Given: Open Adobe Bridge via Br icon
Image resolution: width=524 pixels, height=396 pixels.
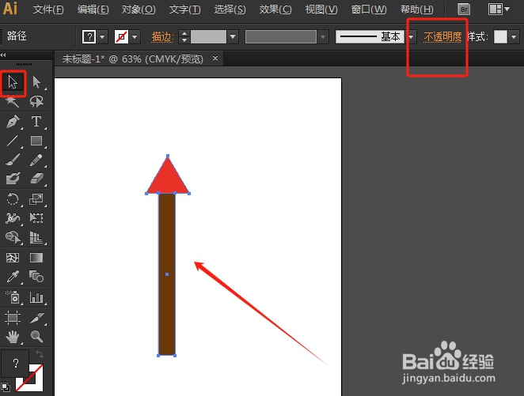Looking at the screenshot, I should pyautogui.click(x=464, y=9).
